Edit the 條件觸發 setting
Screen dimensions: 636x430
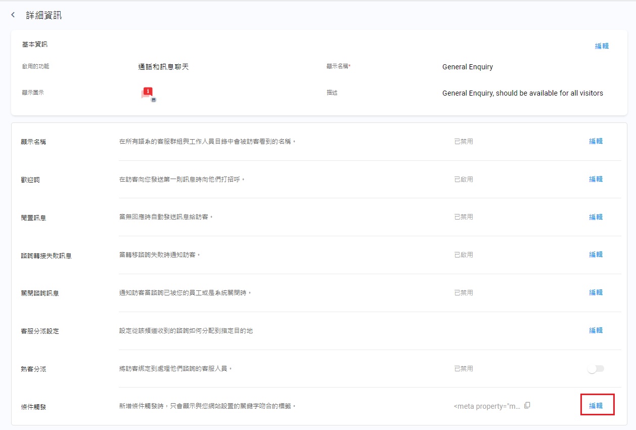pos(596,406)
